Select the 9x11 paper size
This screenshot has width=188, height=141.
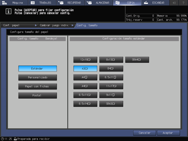tap(111, 95)
